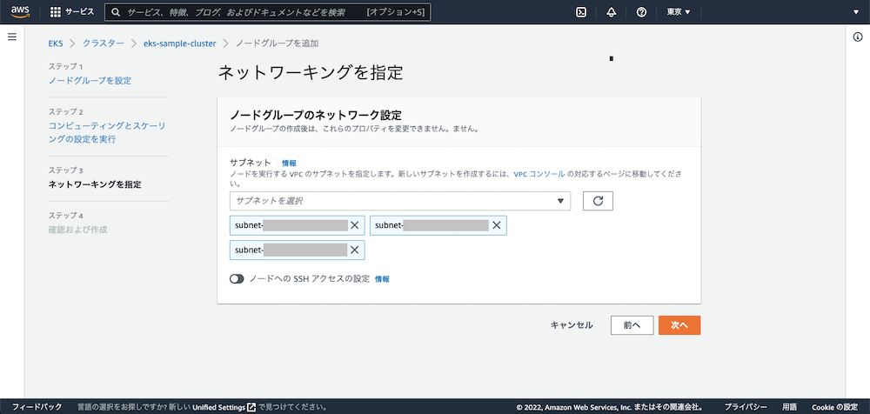
Task: Go to step 1 node group settings
Action: [x=90, y=81]
